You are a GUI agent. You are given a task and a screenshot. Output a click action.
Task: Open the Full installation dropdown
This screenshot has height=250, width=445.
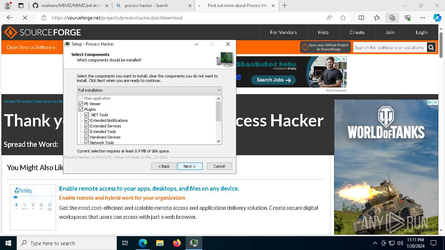click(x=149, y=90)
